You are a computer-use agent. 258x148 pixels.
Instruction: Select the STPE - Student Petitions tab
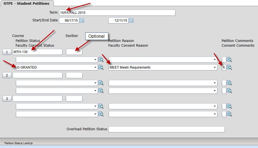click(27, 3)
